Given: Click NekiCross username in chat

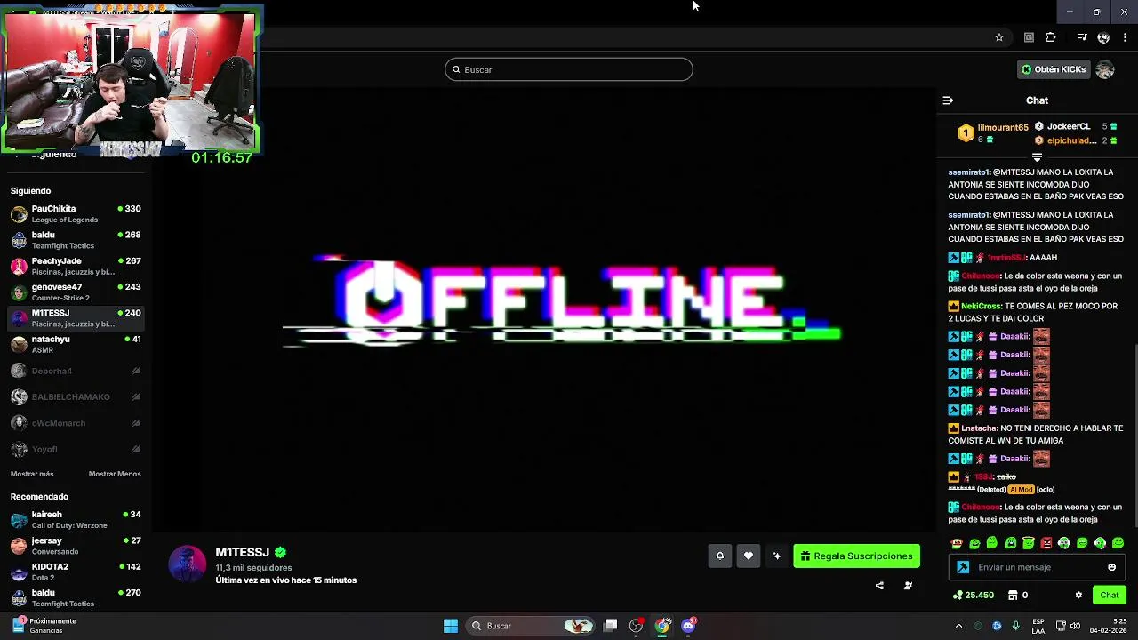Looking at the screenshot, I should coord(981,306).
